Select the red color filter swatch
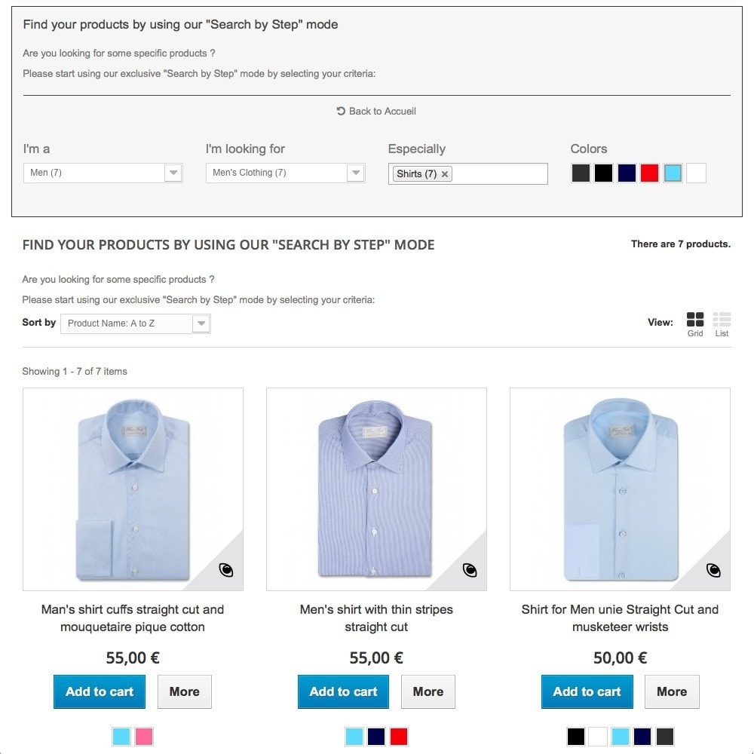Viewport: 754px width, 754px height. (650, 173)
